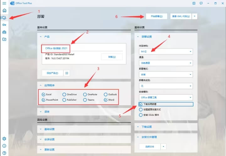The image size is (226, 156).
Task: Open the architecture dropdown showing 64 位
Action: (166, 51)
